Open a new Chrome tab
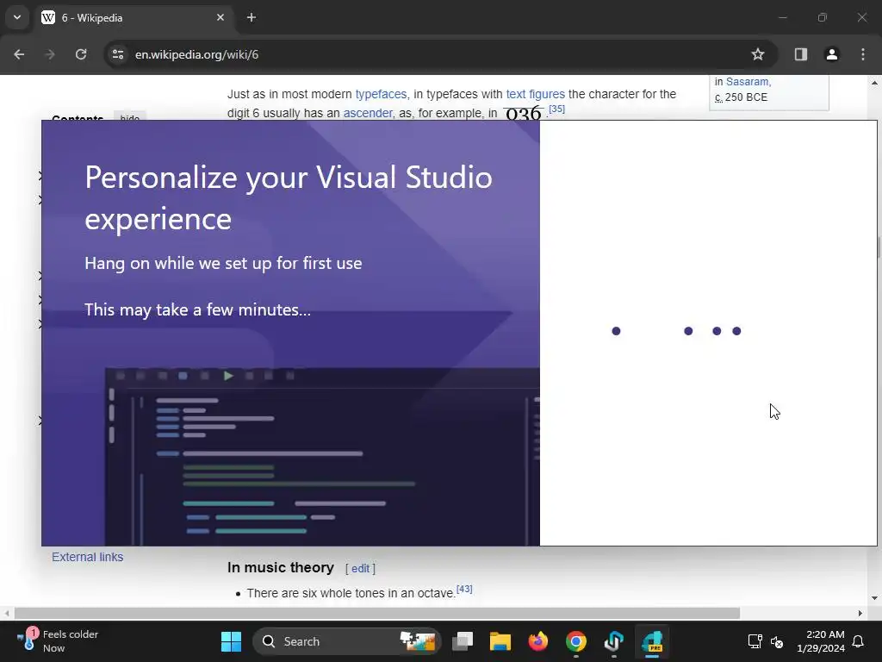The height and width of the screenshot is (662, 882). click(252, 17)
